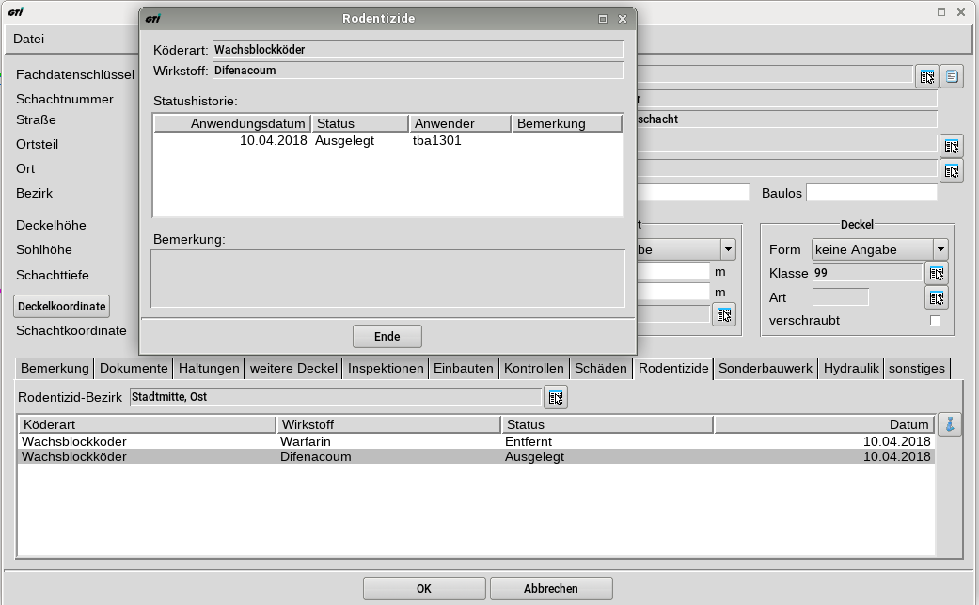This screenshot has height=605, width=979.
Task: Open the Ortsteil selection list icon
Action: click(952, 146)
